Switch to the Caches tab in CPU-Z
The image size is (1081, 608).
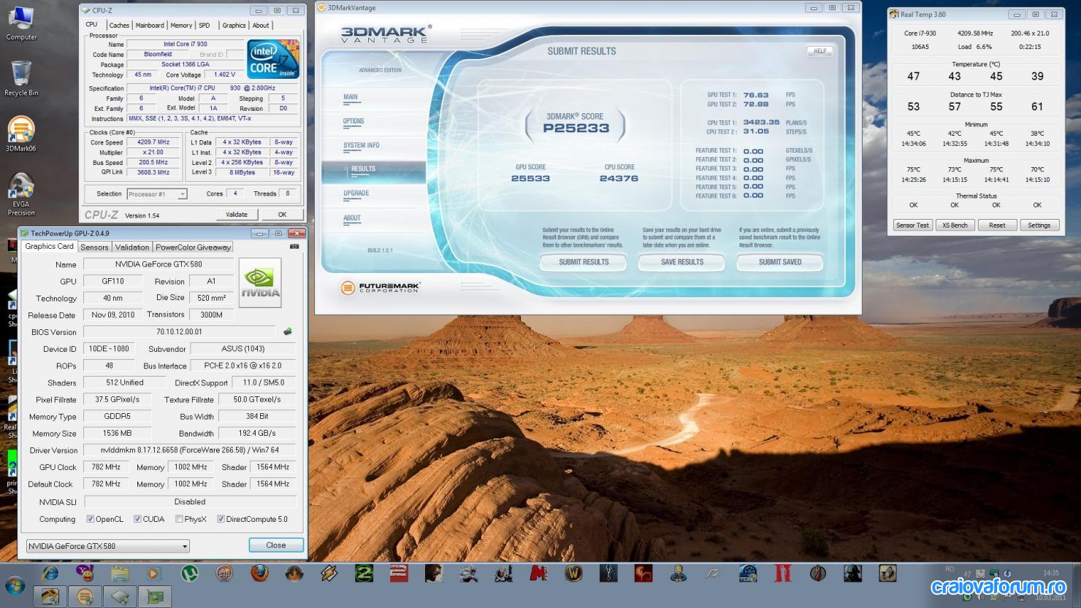click(119, 26)
